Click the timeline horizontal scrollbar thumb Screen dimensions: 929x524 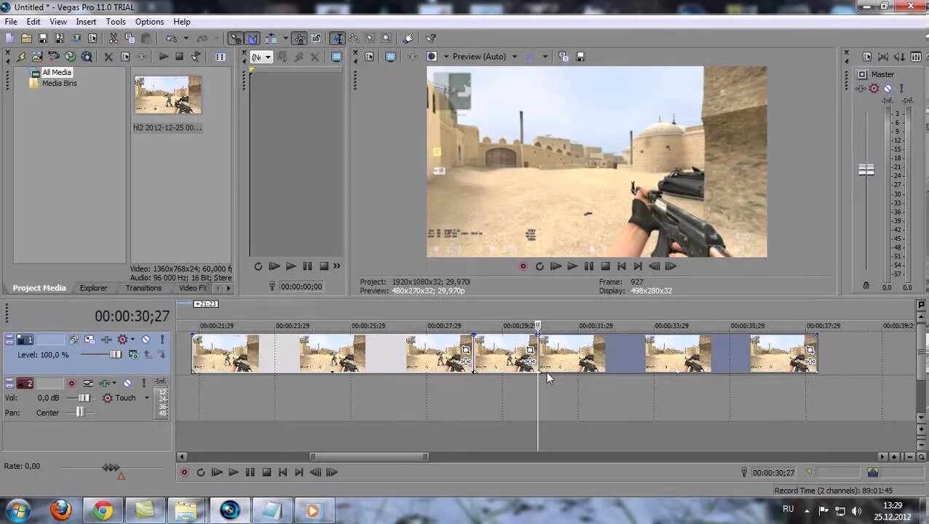coord(368,457)
